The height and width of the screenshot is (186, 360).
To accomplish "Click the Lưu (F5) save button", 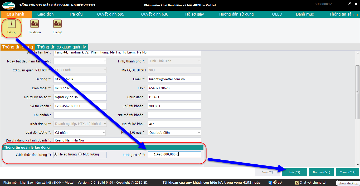I will pyautogui.click(x=294, y=172).
